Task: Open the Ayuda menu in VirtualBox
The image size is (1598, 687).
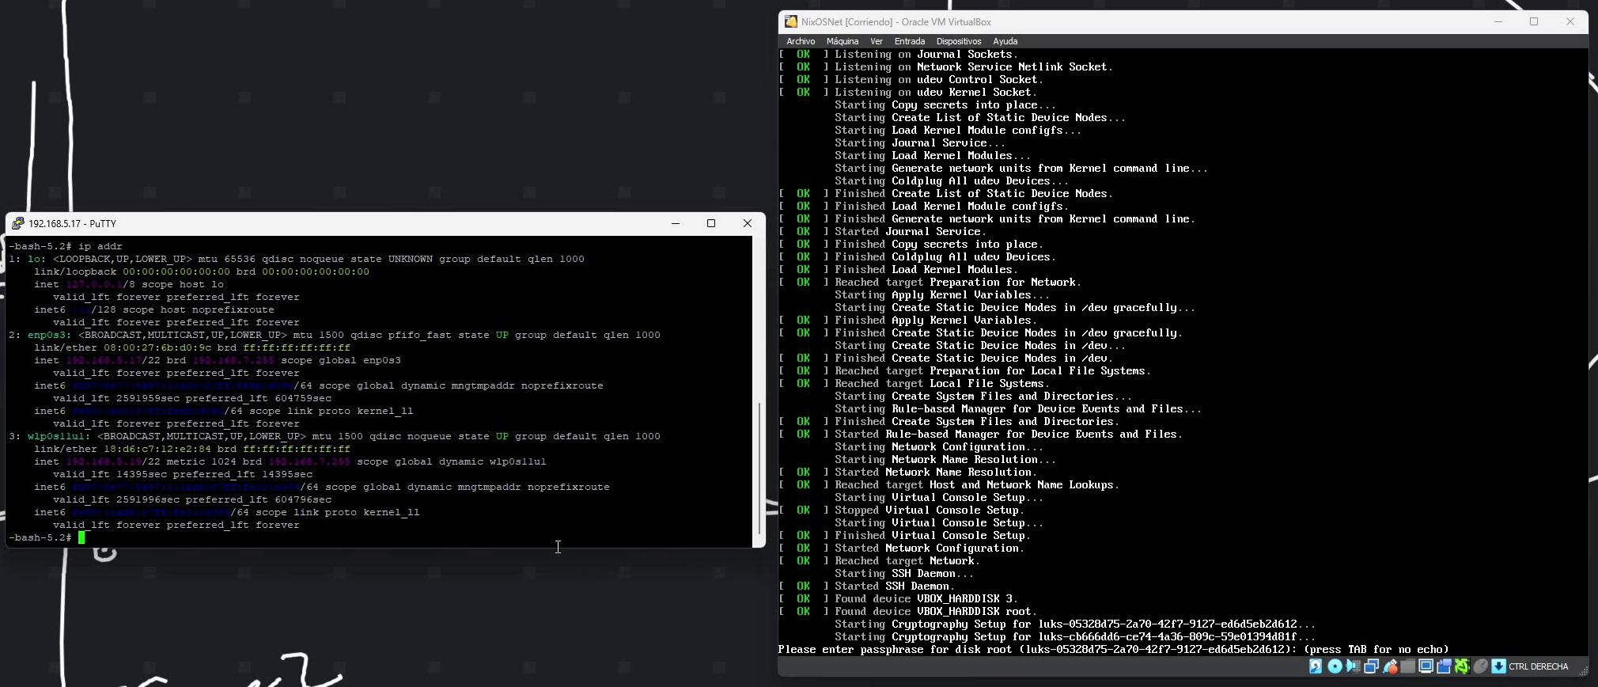Action: (x=1005, y=41)
